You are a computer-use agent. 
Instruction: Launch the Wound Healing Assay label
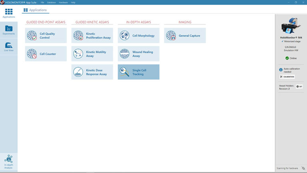coord(143,54)
